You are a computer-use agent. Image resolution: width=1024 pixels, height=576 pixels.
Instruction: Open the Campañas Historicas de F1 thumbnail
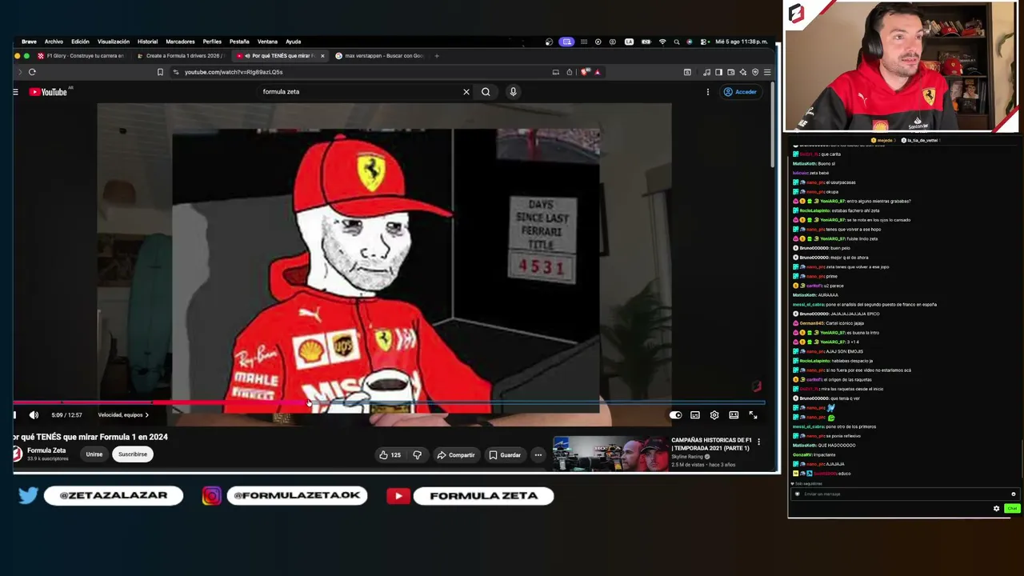(610, 454)
